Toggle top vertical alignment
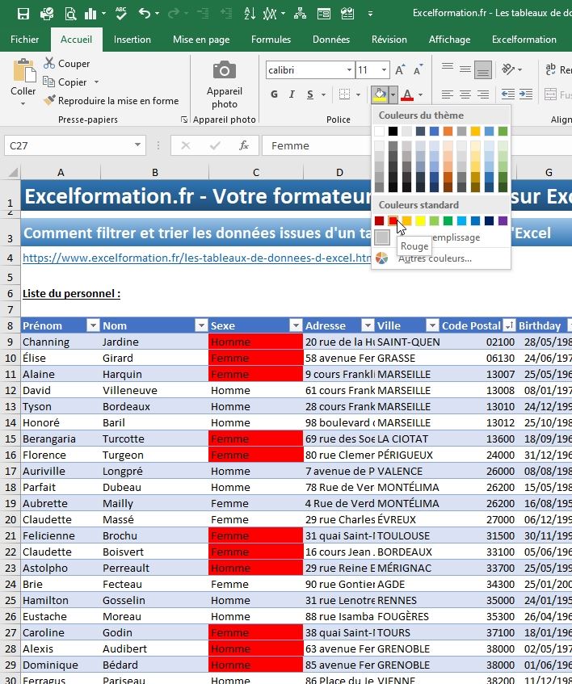Viewport: 572px width, 684px height. tap(448, 69)
